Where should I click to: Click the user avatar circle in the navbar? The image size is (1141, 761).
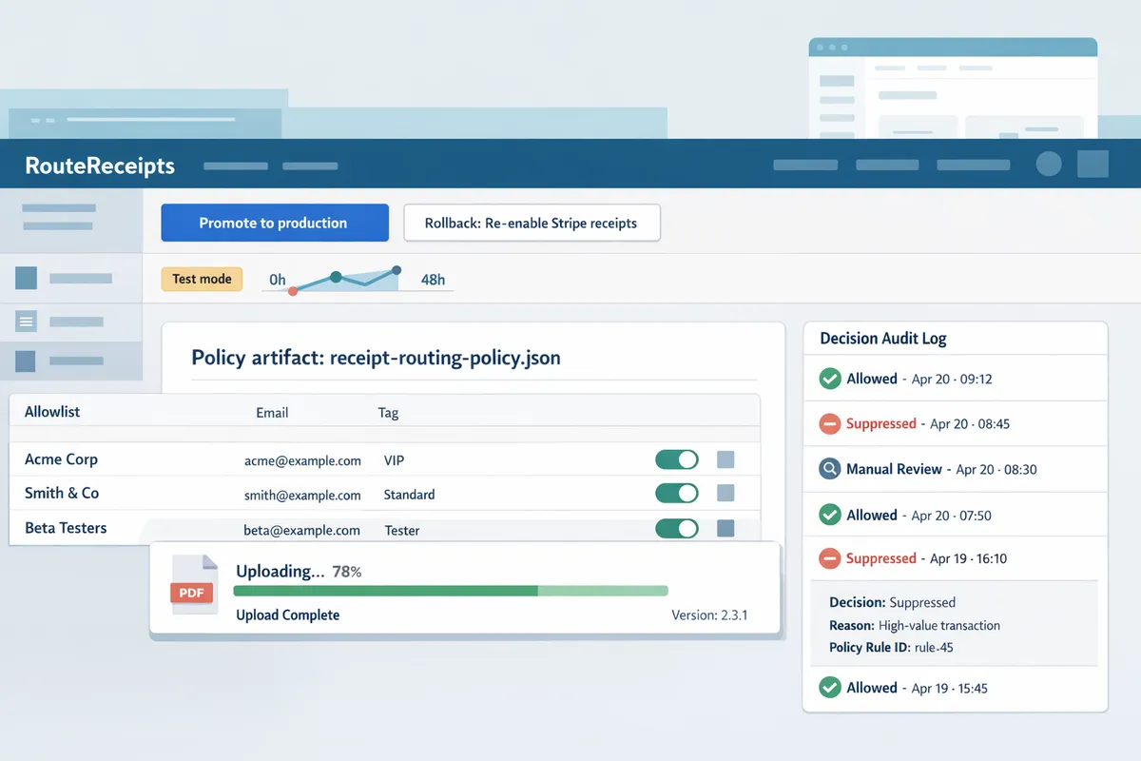click(1048, 164)
